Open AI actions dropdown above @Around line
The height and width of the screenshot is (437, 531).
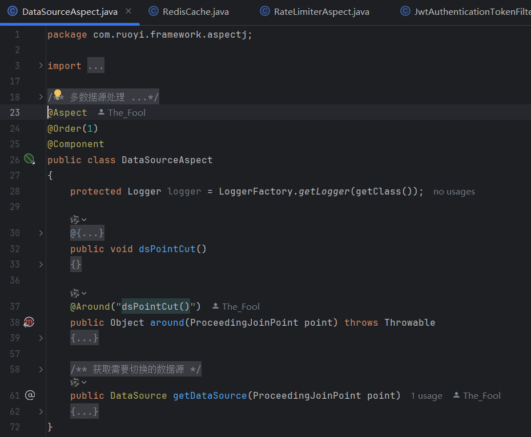coord(78,293)
